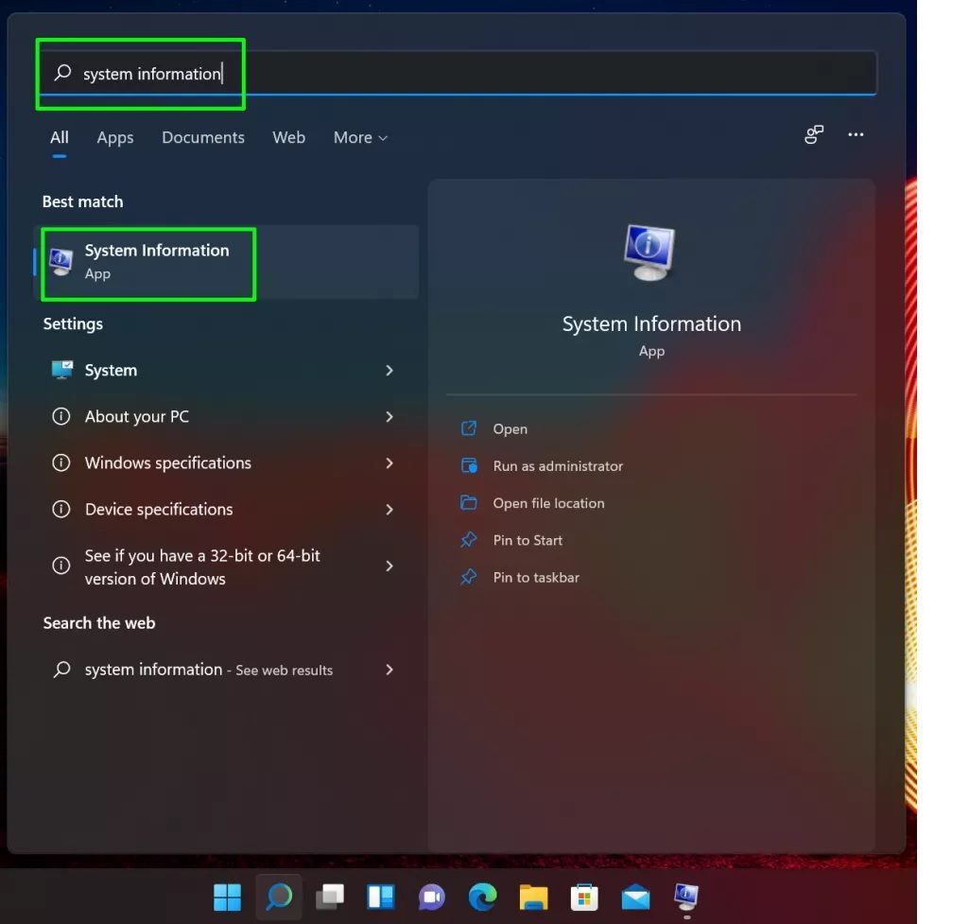Click the search text input field
Screen dimensions: 969x924
(473, 74)
